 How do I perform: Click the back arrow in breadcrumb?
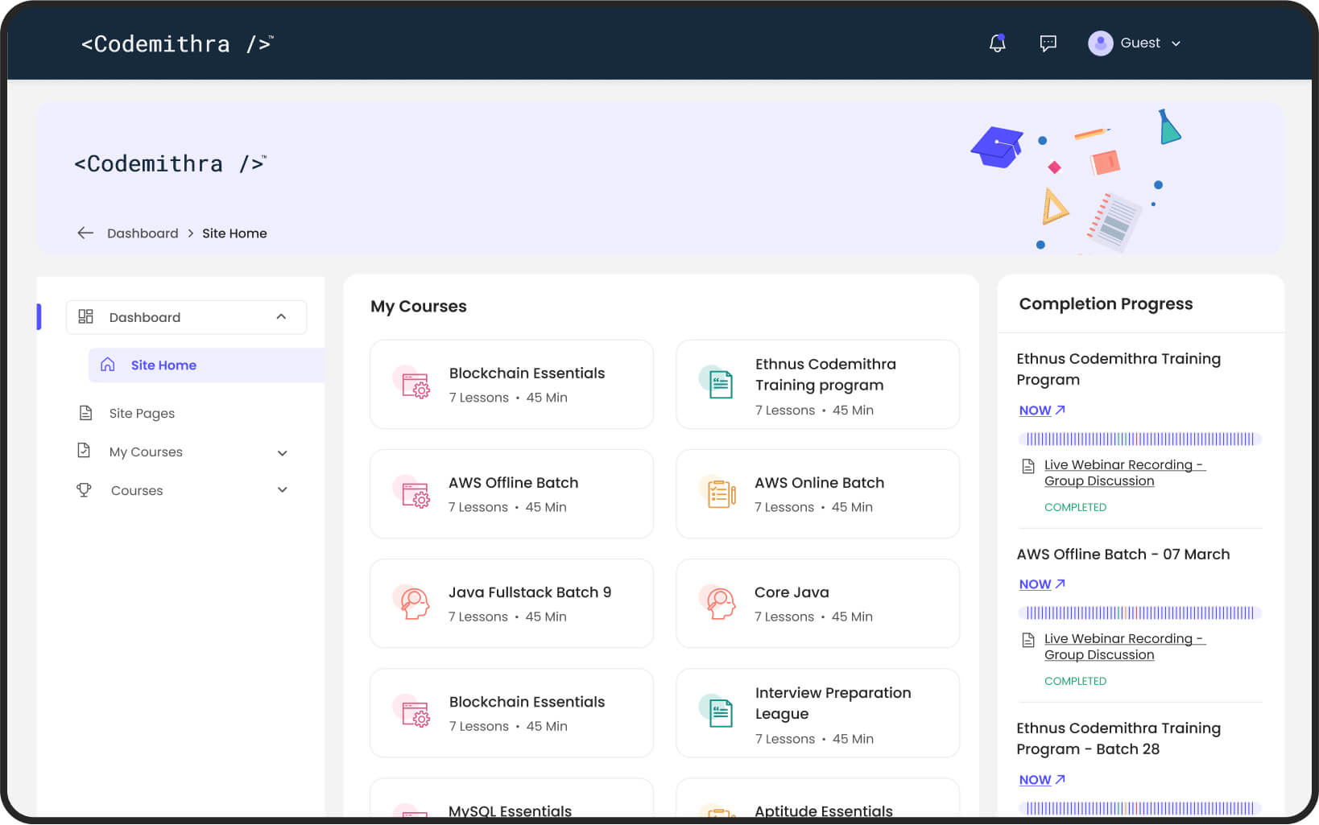85,233
